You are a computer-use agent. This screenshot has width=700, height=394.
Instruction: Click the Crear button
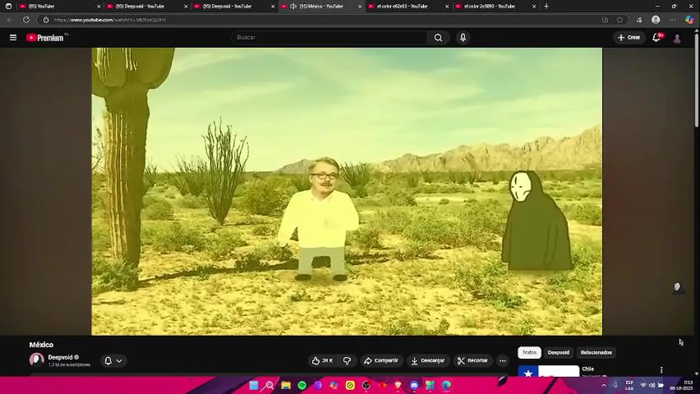(x=629, y=37)
